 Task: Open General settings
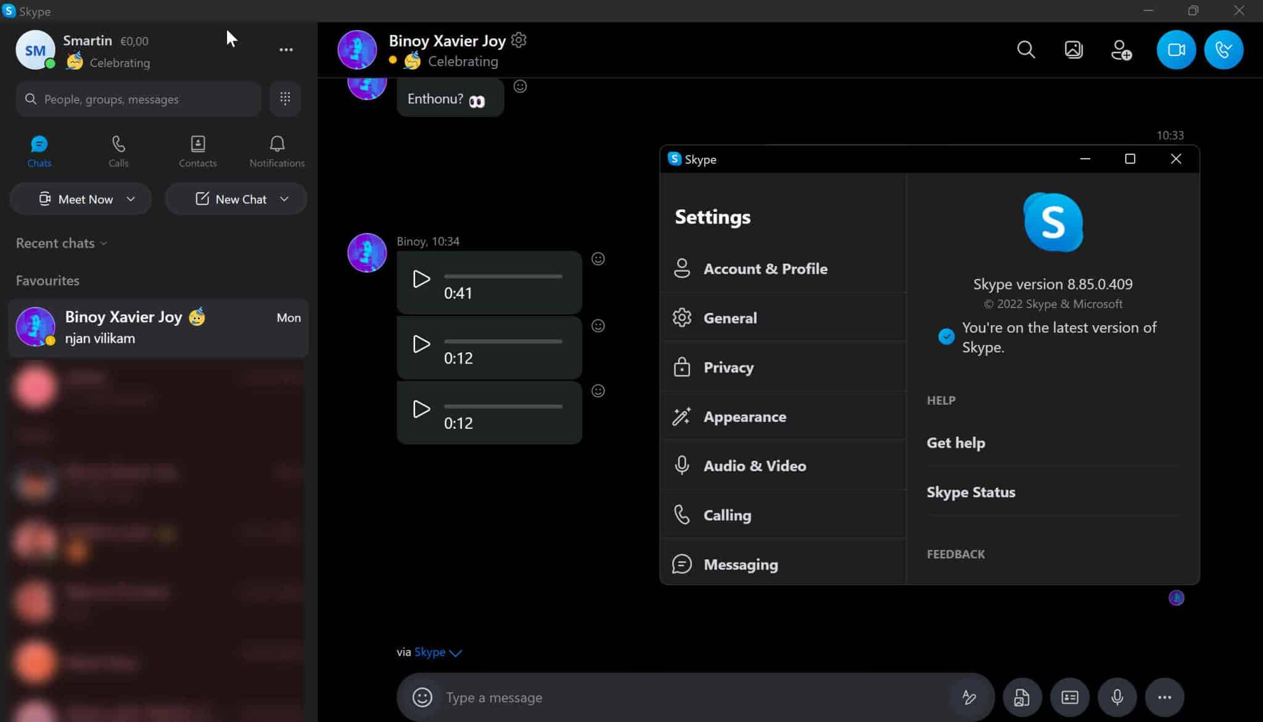pos(783,318)
